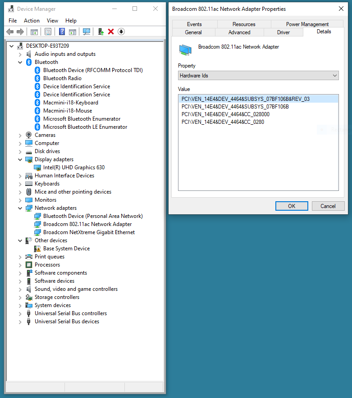Click the Forward arrow in Device Manager toolbar

point(20,32)
